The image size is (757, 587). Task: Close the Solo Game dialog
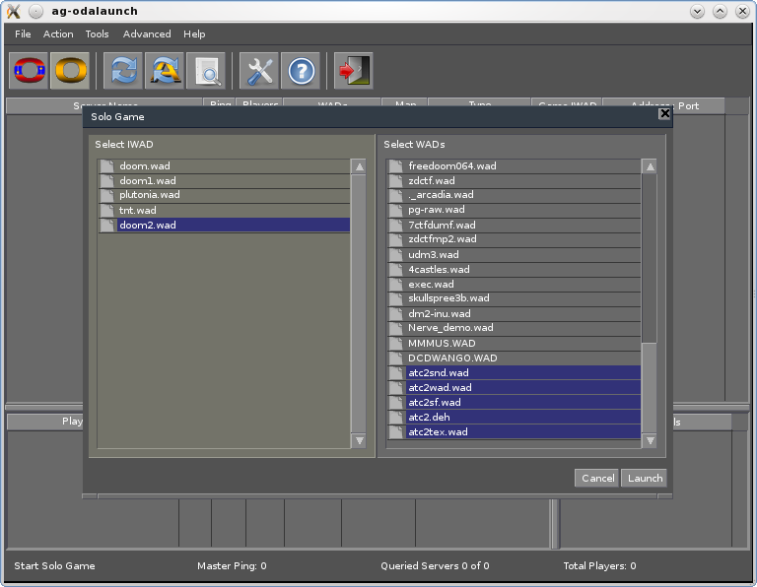[x=664, y=114]
